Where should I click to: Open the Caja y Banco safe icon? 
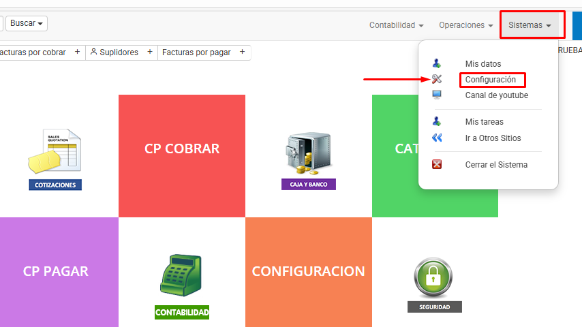point(308,157)
